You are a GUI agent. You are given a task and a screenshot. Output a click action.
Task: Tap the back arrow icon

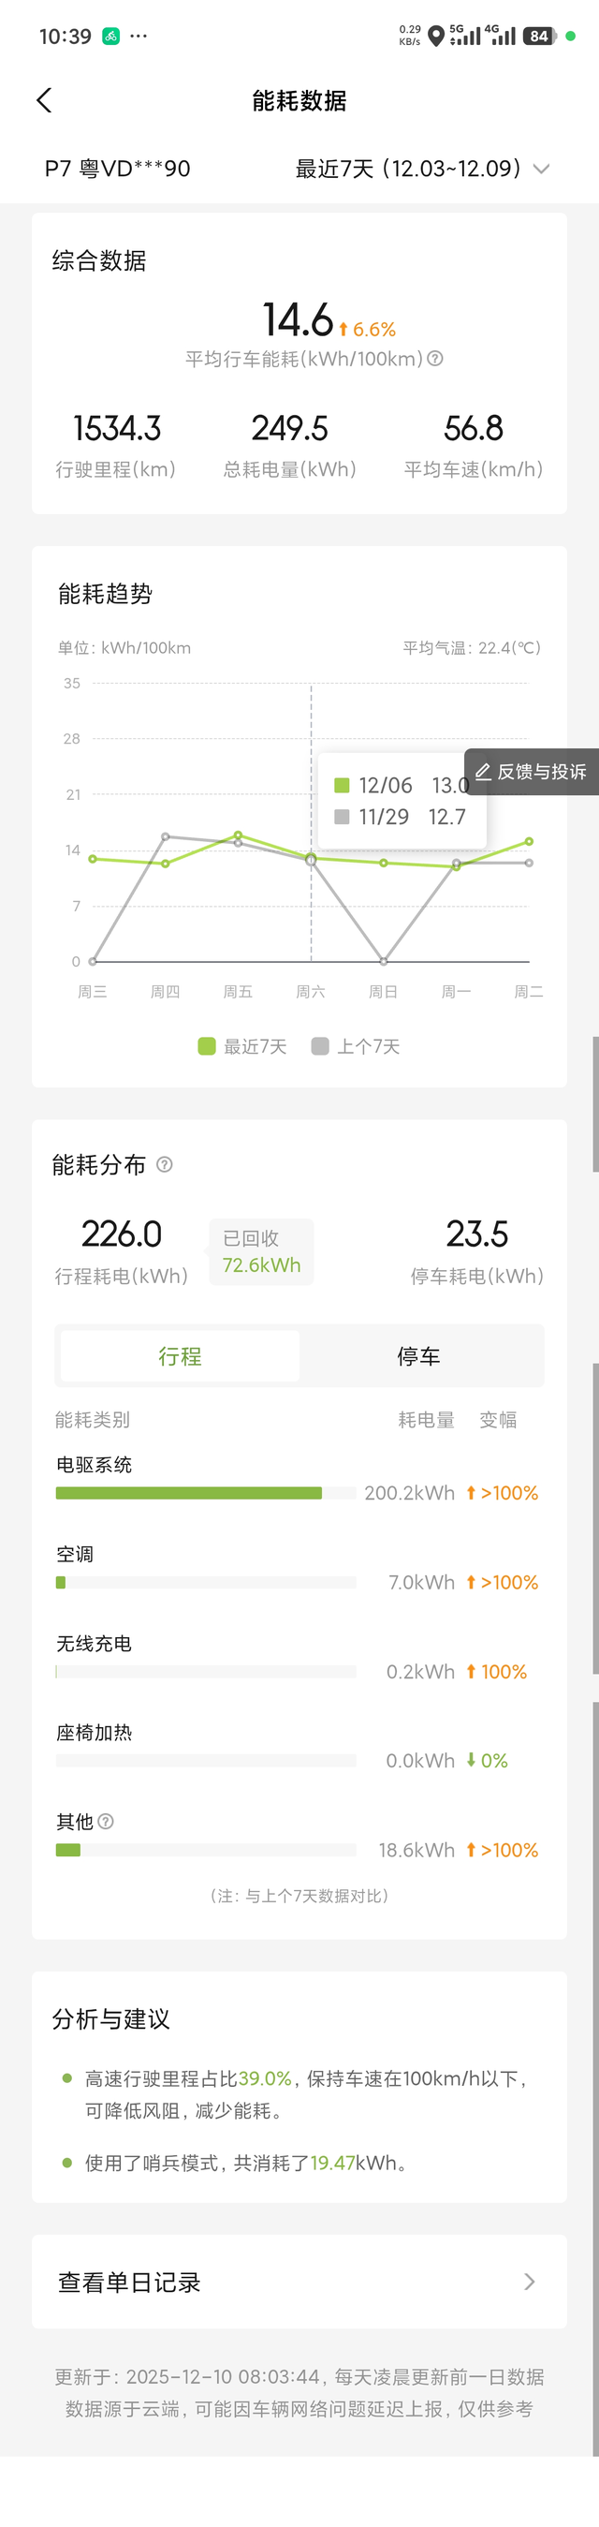[44, 100]
